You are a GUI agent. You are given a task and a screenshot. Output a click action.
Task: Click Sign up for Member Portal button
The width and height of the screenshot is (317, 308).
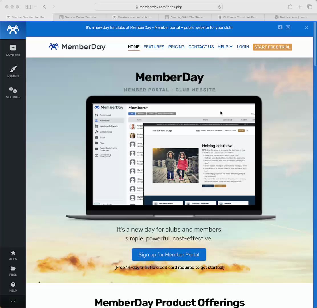(x=169, y=254)
